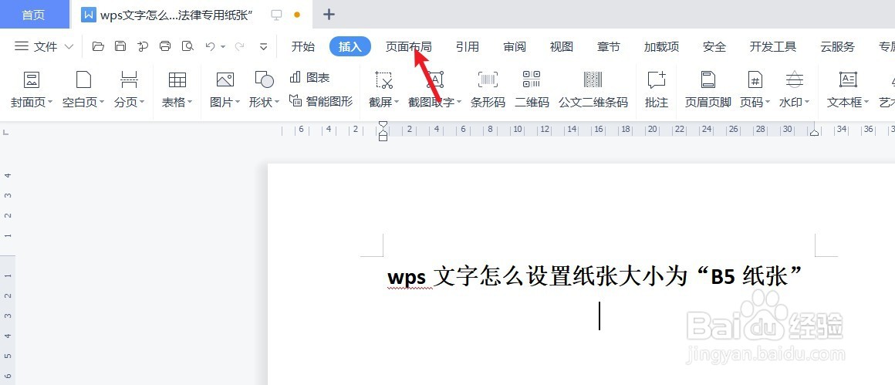Open the 开发工具 ribbon tab
This screenshot has width=895, height=385.
pos(773,47)
